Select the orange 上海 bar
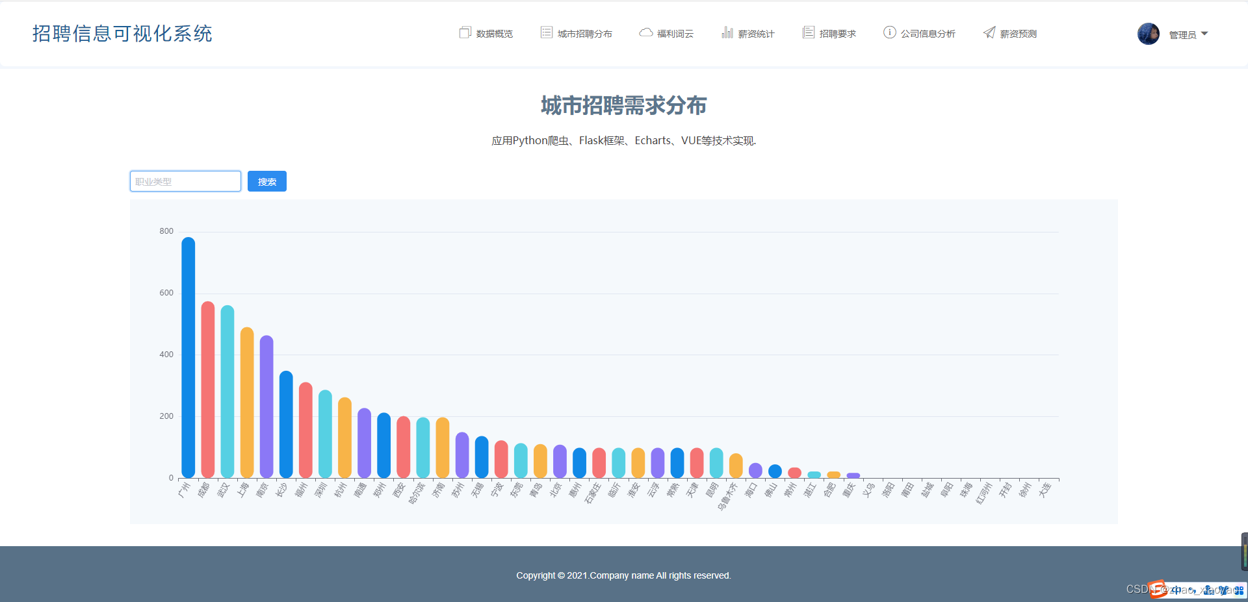This screenshot has height=602, width=1248. [x=247, y=403]
